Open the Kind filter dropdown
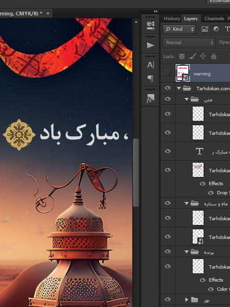Image resolution: width=230 pixels, height=307 pixels. click(179, 29)
